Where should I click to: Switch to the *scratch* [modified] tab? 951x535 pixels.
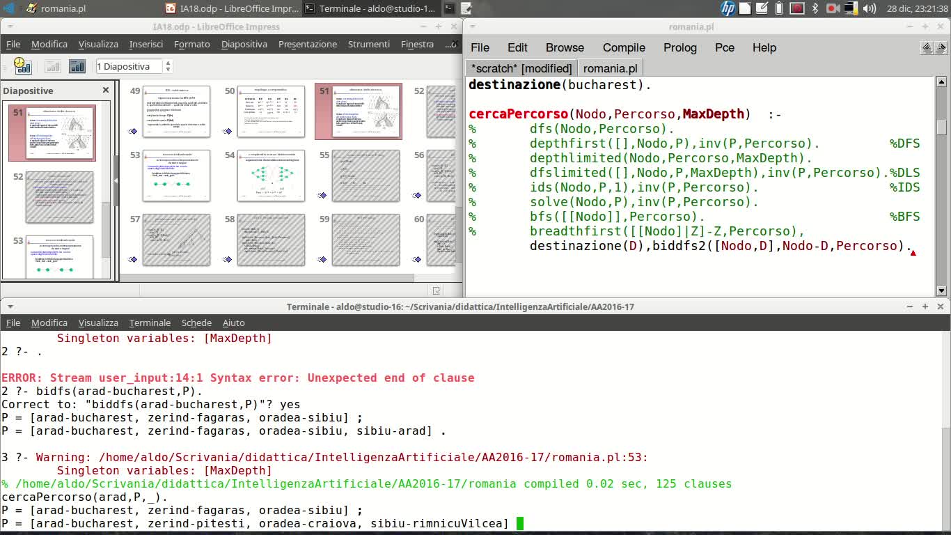click(x=521, y=68)
